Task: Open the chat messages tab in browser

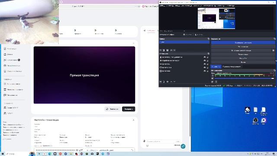Action: [x=151, y=31]
